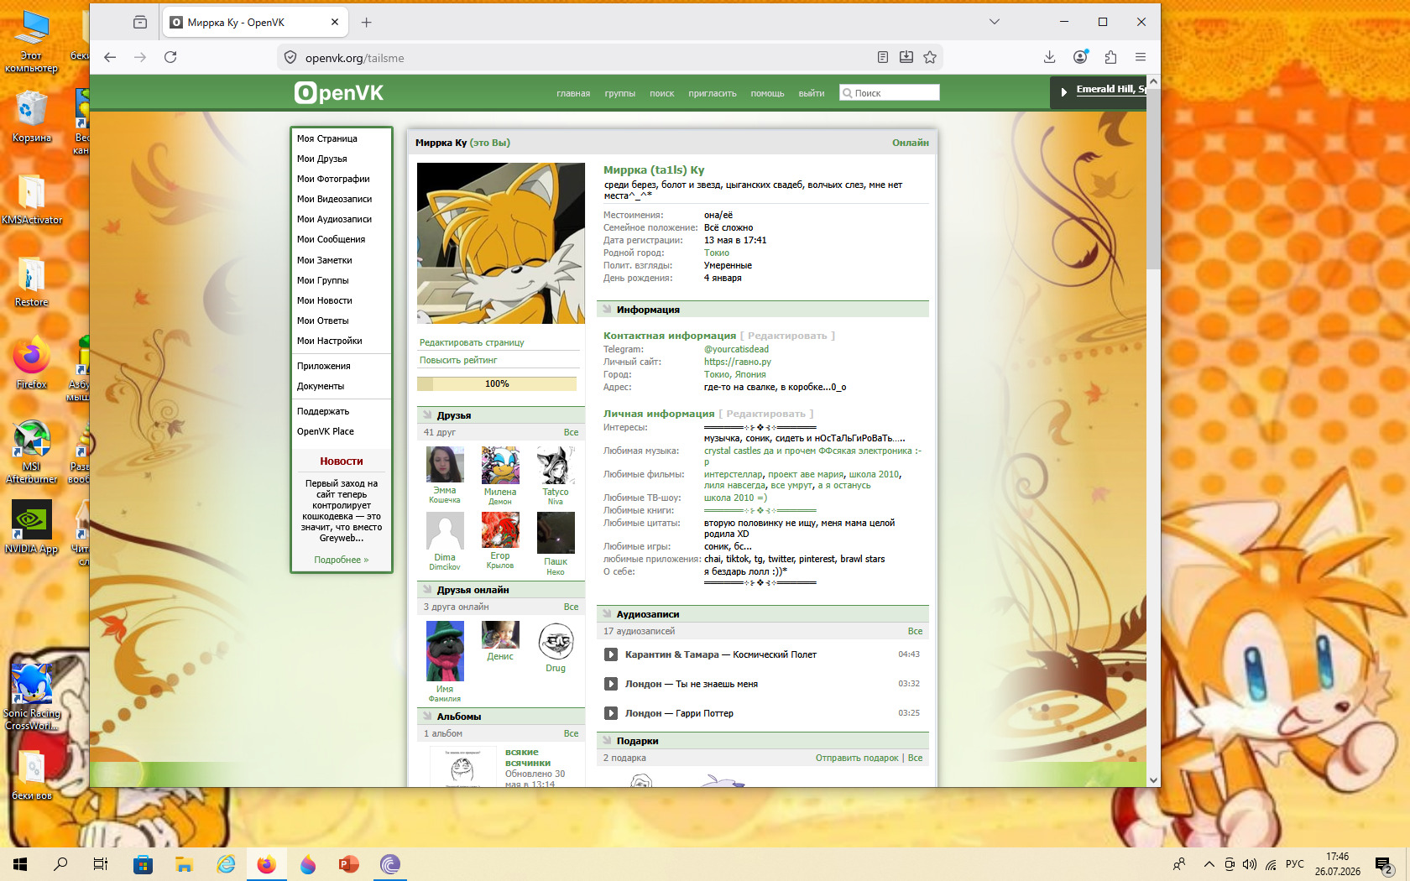
Task: Show all audio via Все in Аудиозаписи
Action: (915, 631)
